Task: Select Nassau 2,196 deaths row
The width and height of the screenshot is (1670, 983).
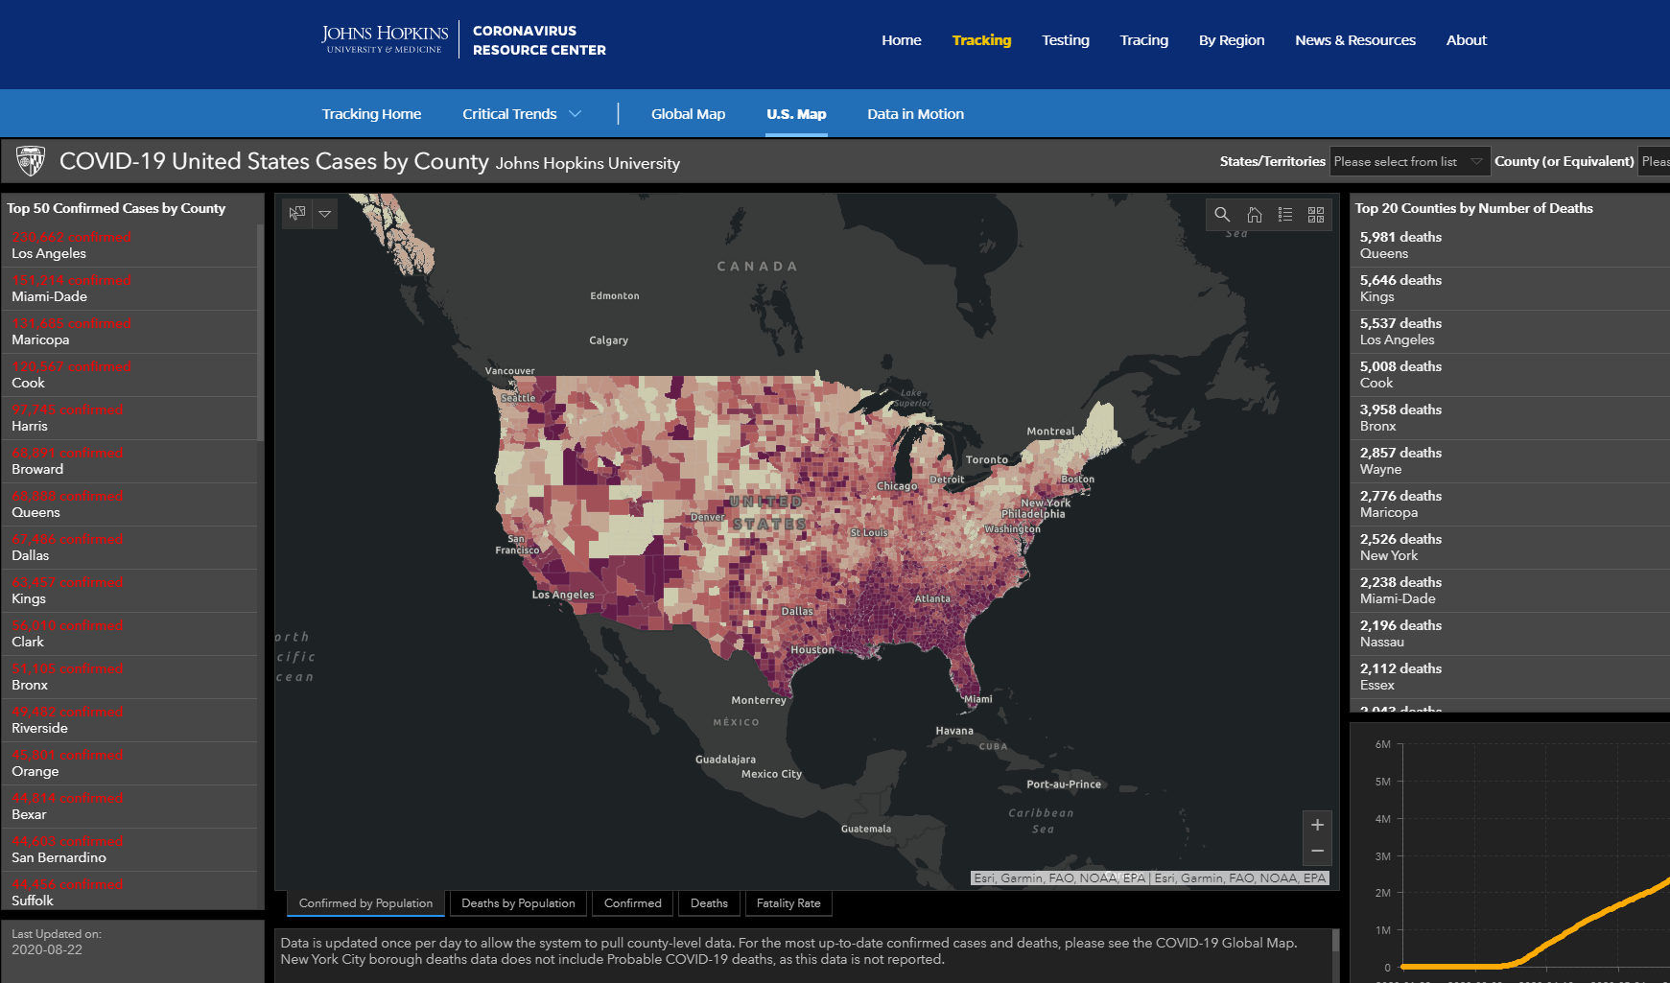Action: [x=1510, y=634]
